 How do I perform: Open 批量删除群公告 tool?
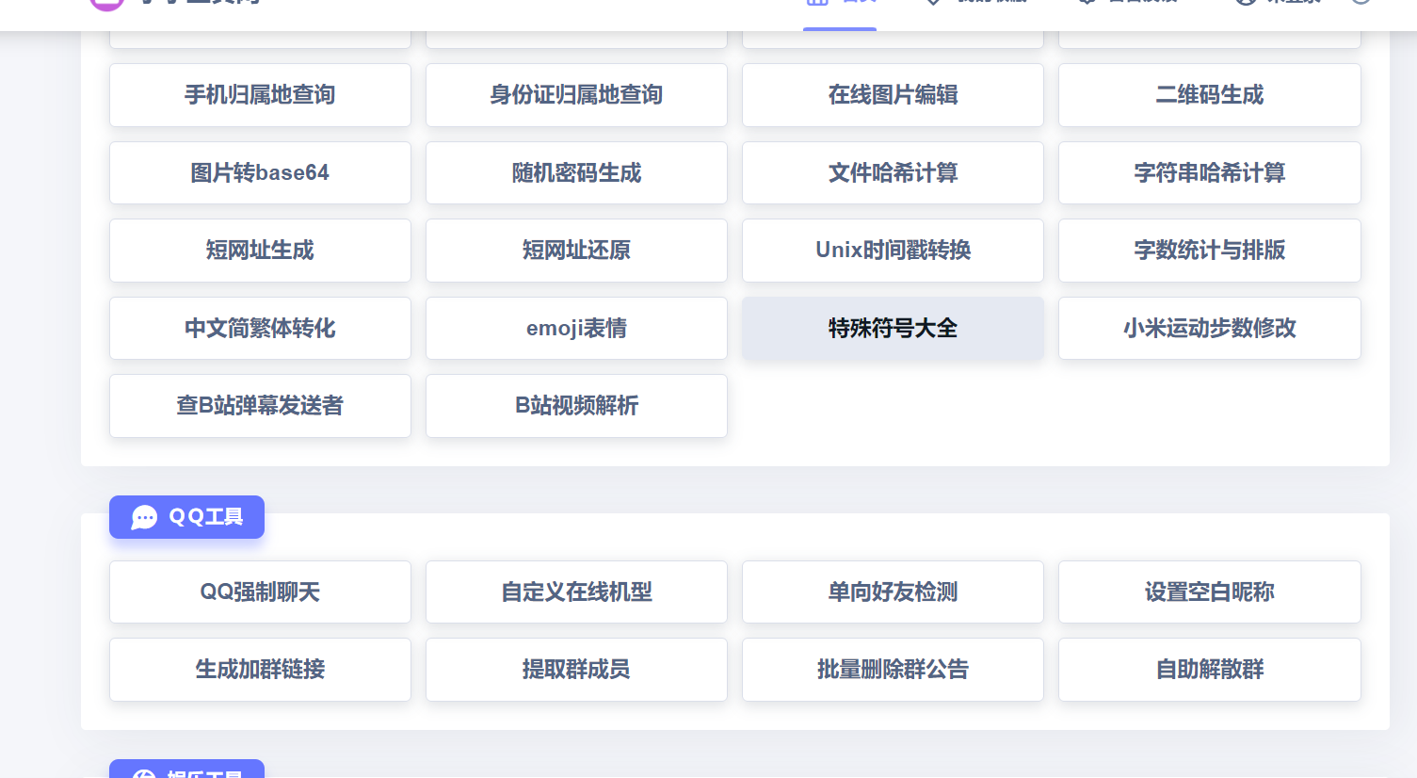pos(893,670)
